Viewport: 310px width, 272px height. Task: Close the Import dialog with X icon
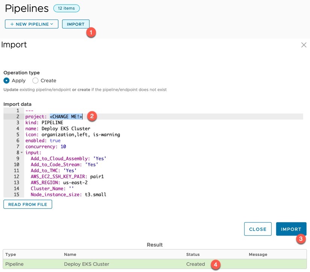304,45
